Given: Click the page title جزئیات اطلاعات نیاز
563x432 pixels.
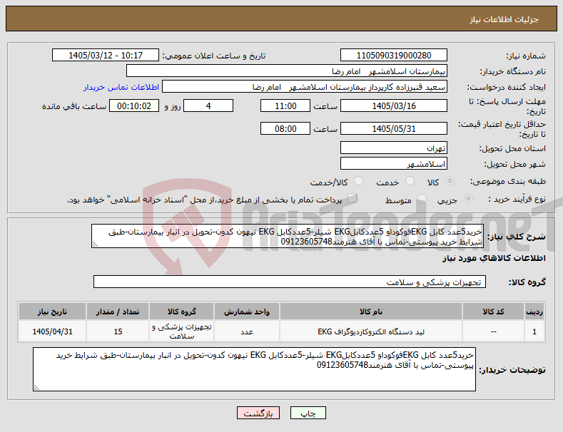Looking at the screenshot, I should click(x=504, y=19).
